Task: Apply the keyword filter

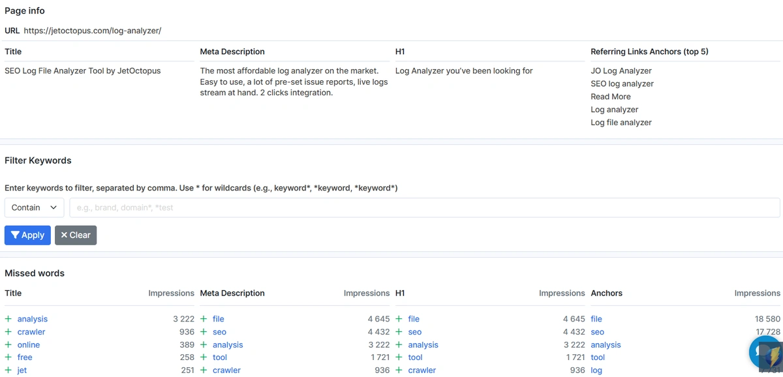Action: [27, 235]
